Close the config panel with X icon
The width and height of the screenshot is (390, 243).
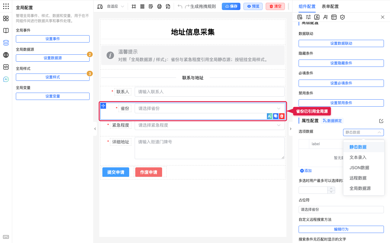tap(383, 17)
